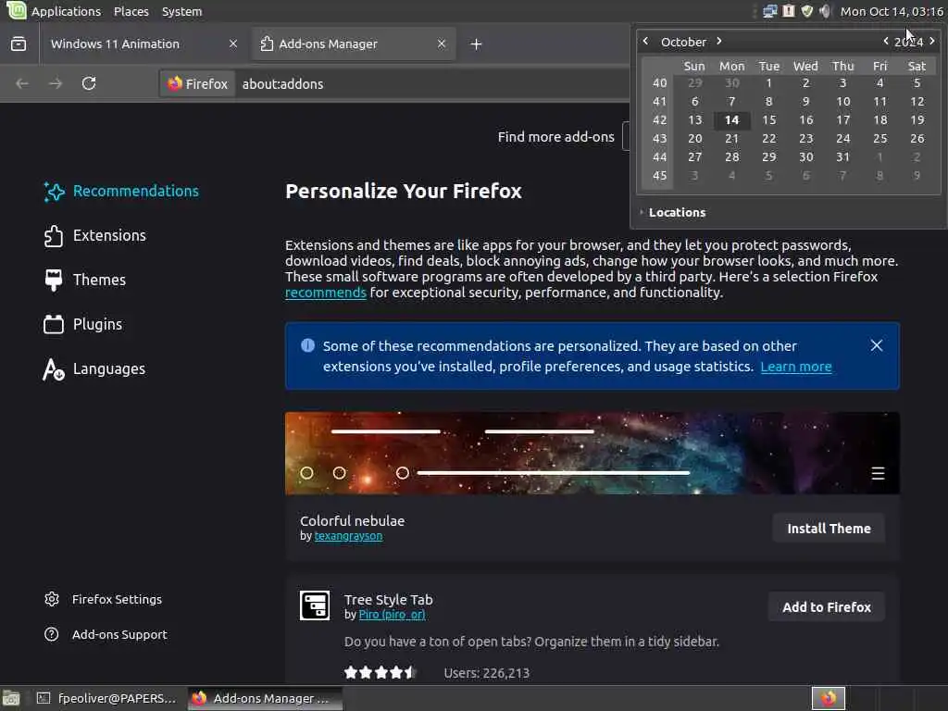
Task: Click the Firefox icon in bottom panel tray
Action: coord(829,698)
